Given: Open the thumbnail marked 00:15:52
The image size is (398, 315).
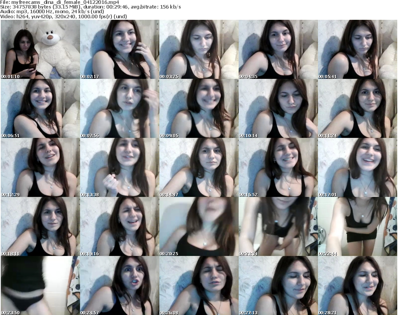Looking at the screenshot, I should [x=278, y=167].
